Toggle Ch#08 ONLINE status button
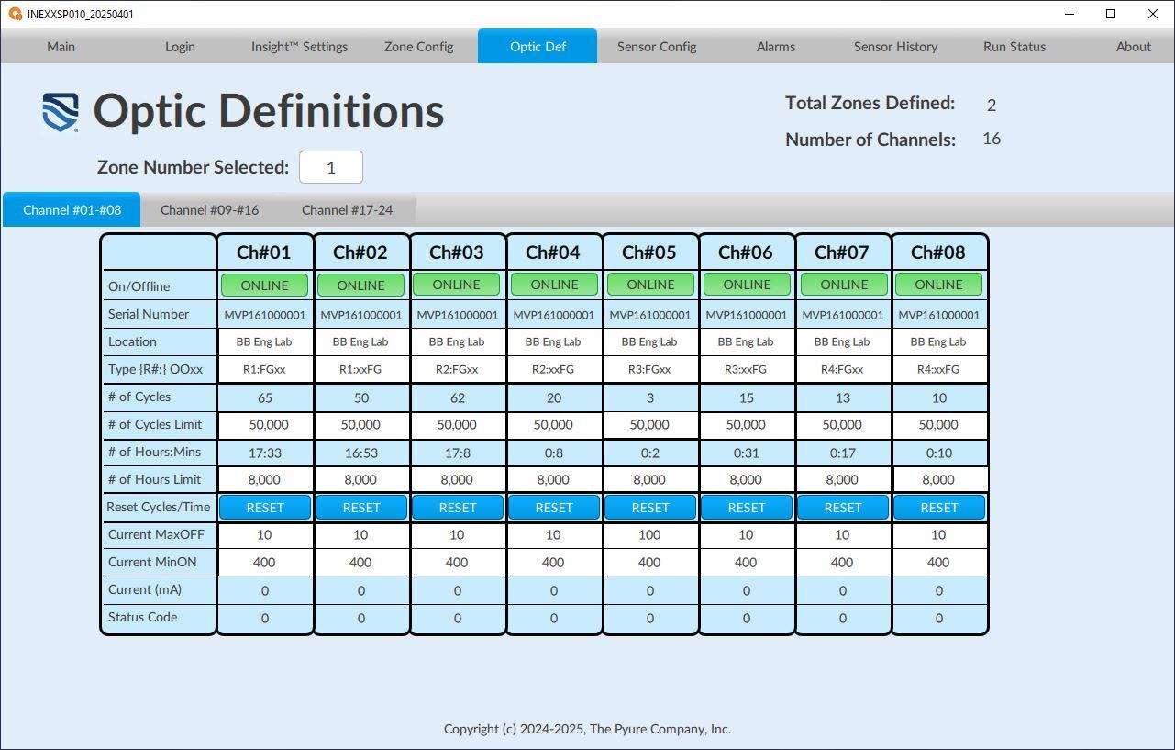 point(939,285)
